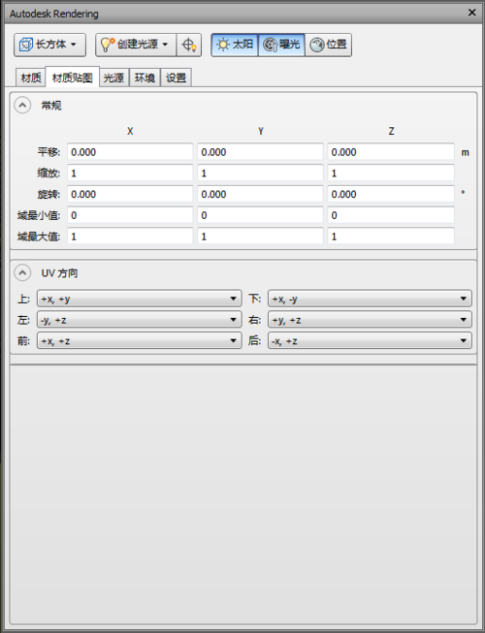Open the 位置 location button

point(328,45)
